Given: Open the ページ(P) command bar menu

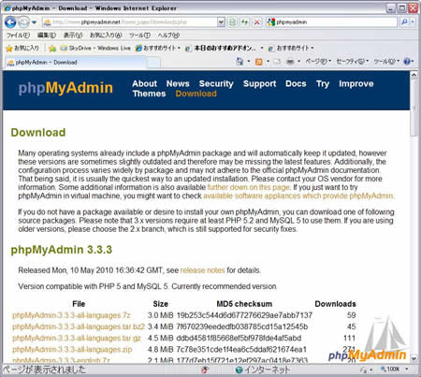Looking at the screenshot, I should point(318,62).
